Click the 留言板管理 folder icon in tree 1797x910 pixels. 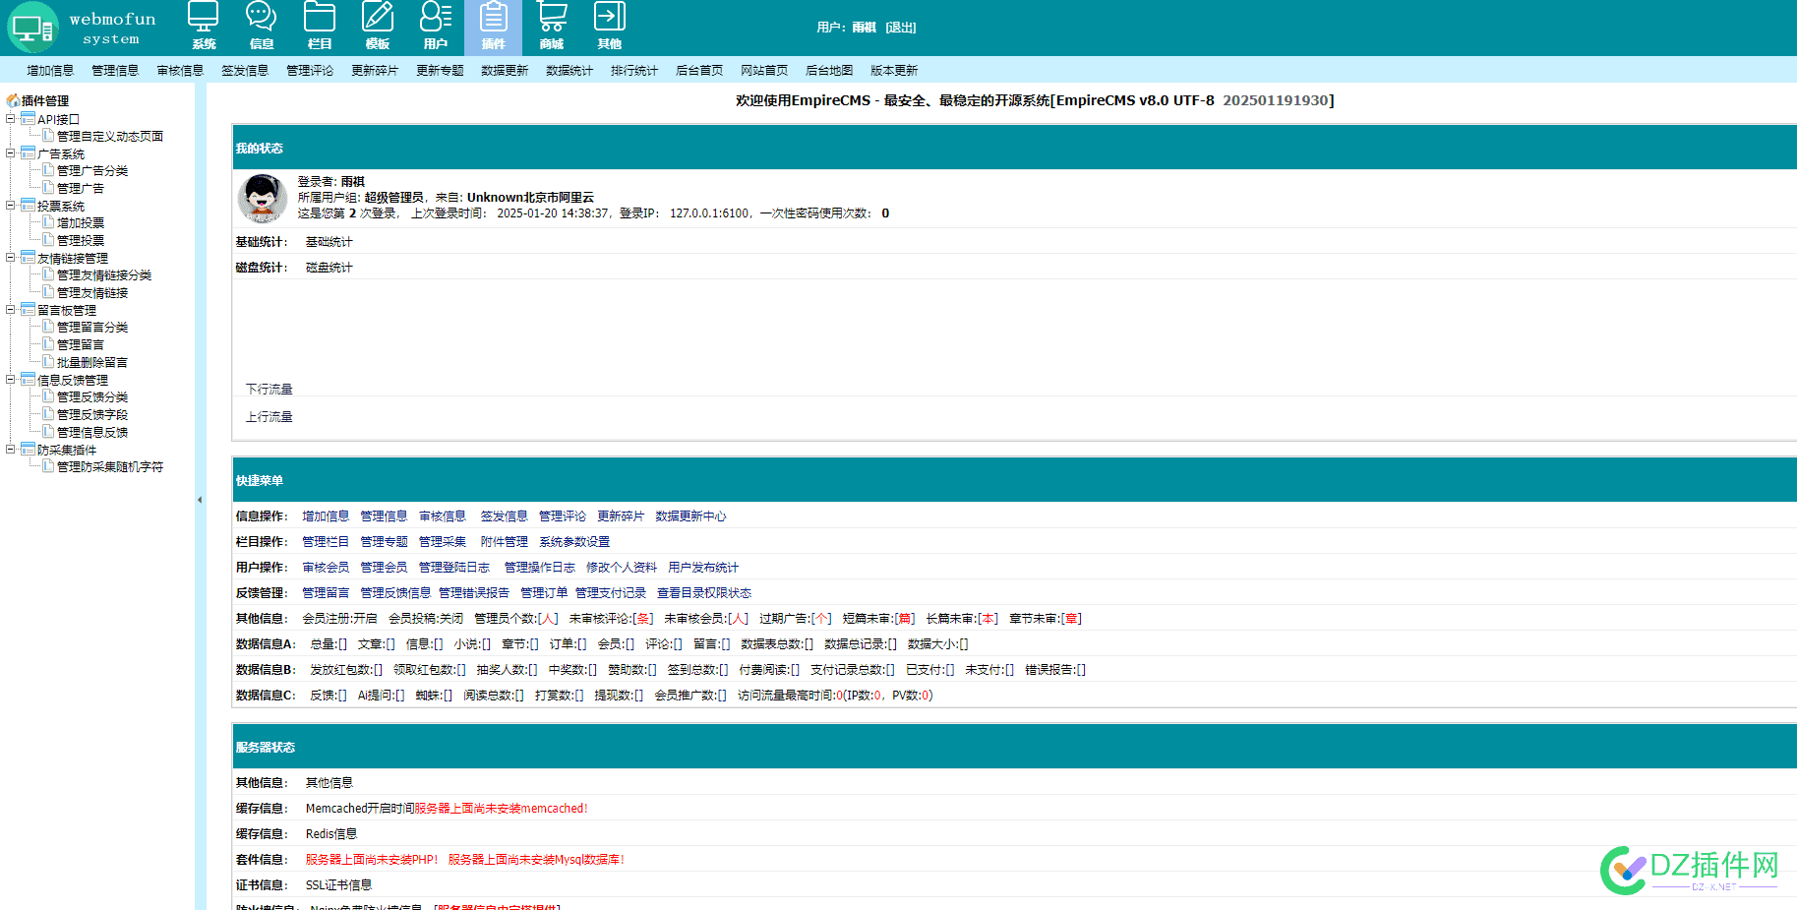click(x=29, y=309)
